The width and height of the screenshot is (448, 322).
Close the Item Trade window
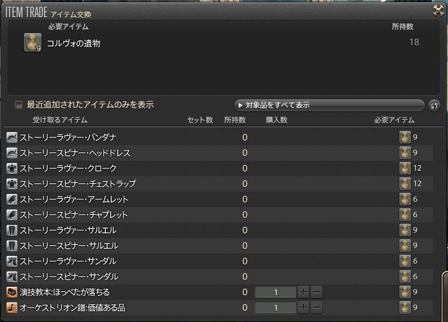[438, 10]
